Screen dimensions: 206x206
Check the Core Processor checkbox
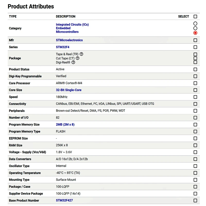pyautogui.click(x=195, y=83)
